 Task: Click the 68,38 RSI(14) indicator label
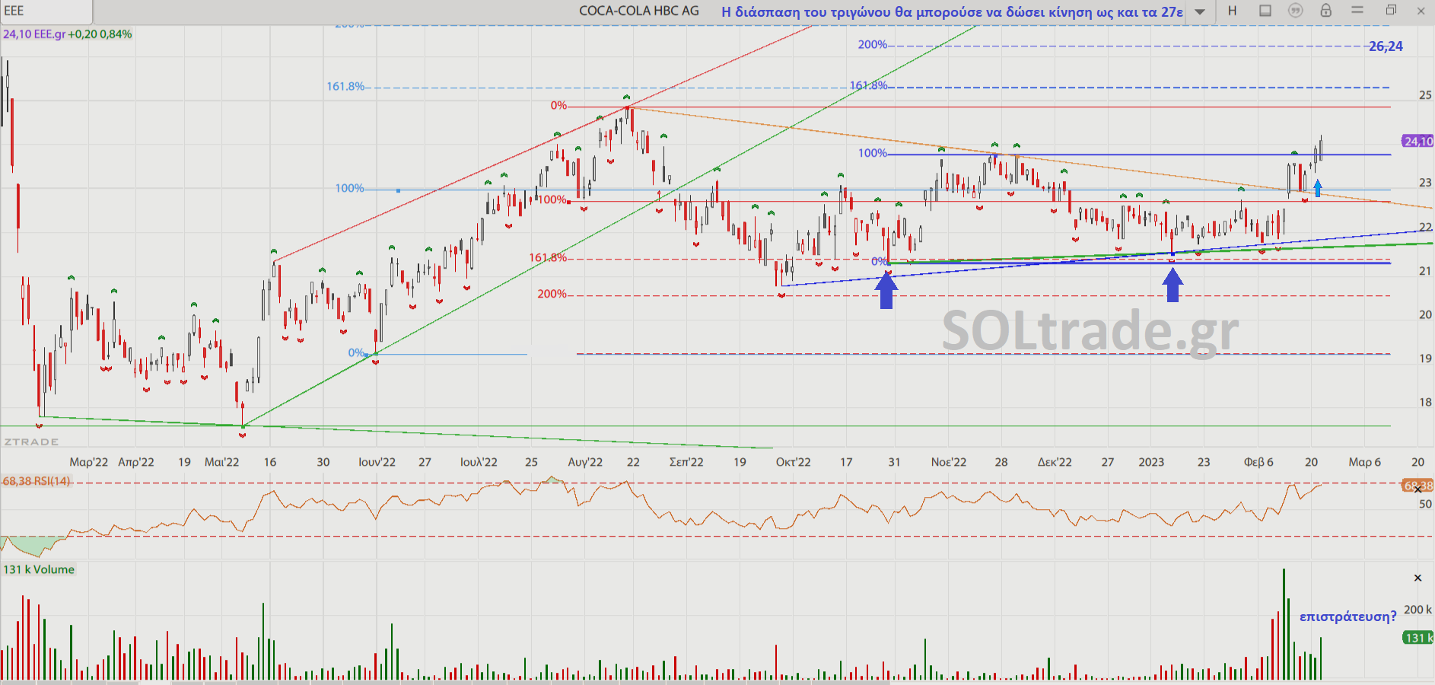coord(37,481)
